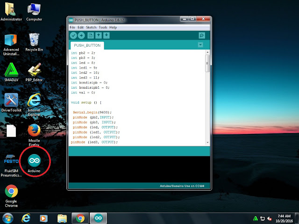This screenshot has width=299, height=224.
Task: Open a sketch with the up-arrow icon
Action: tap(99, 35)
